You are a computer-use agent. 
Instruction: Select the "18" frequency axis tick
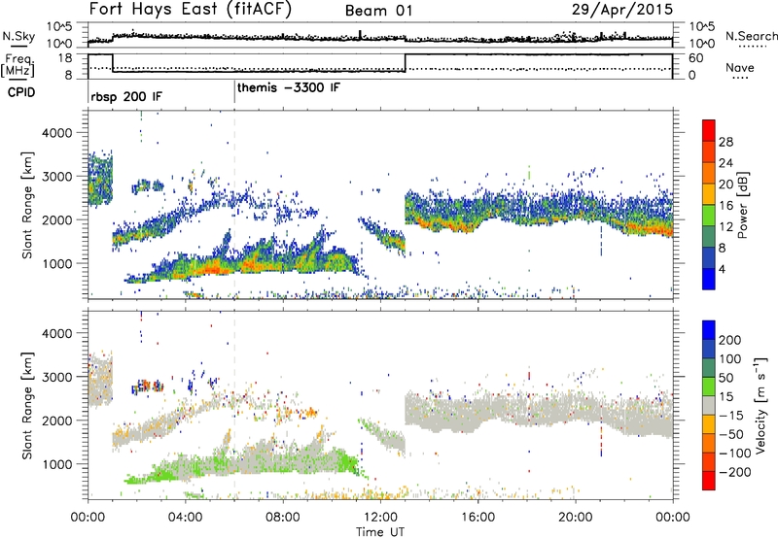[x=65, y=58]
